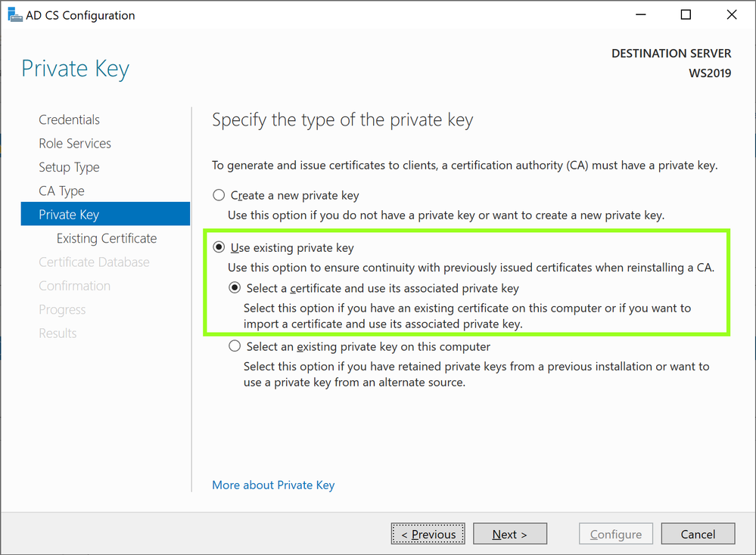The image size is (756, 555).
Task: Cancel the AD CS Configuration wizard
Action: click(697, 533)
